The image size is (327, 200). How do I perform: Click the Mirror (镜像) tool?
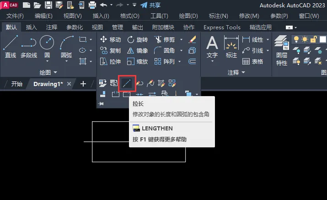[138, 50]
